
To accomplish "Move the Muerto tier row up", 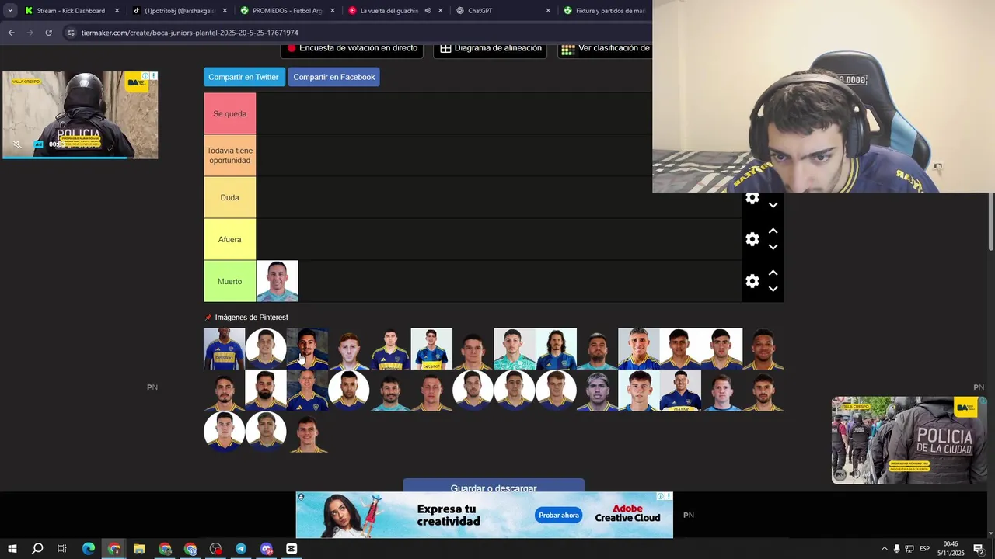I will (x=773, y=273).
